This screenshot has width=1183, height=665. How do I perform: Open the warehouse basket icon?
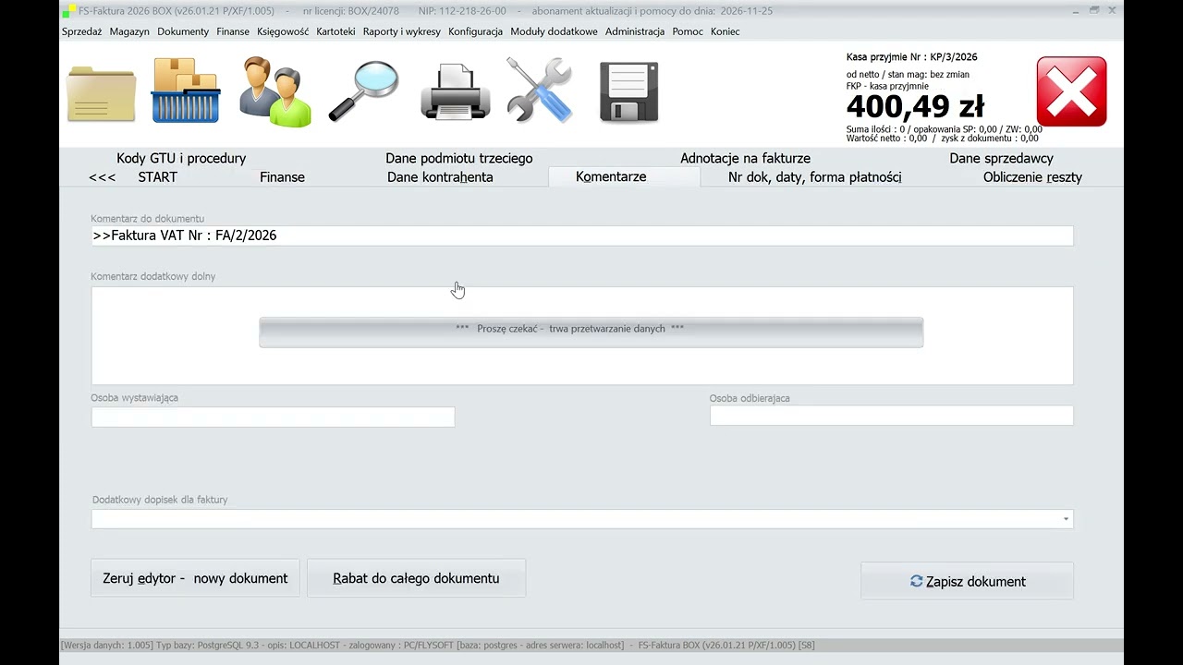(x=186, y=91)
